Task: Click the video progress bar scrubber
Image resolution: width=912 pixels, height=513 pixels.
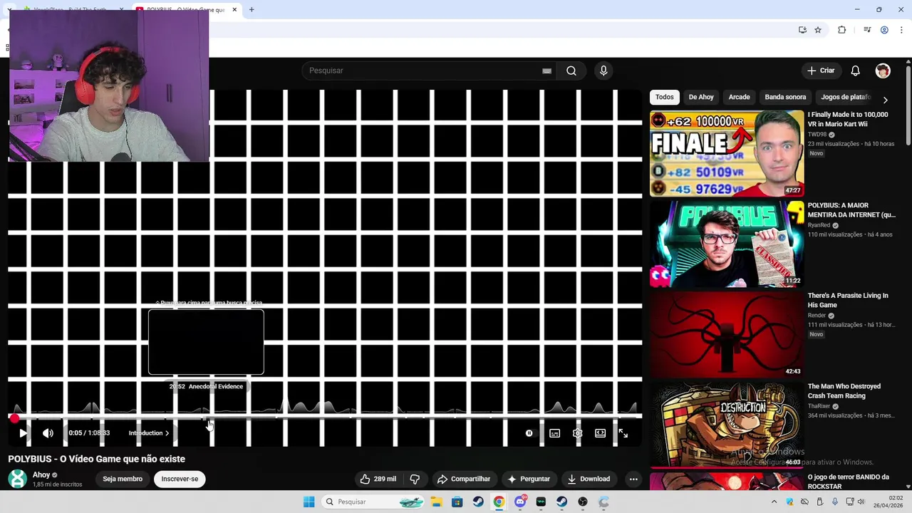Action: coord(14,418)
